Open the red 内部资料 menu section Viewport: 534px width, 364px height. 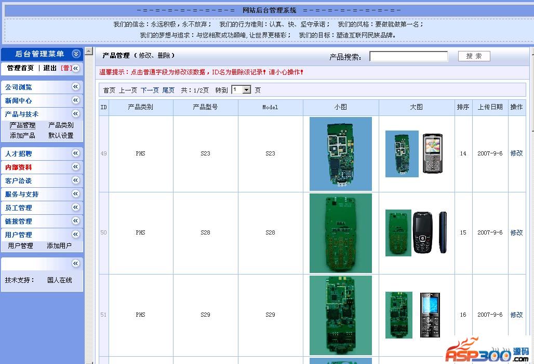18,167
